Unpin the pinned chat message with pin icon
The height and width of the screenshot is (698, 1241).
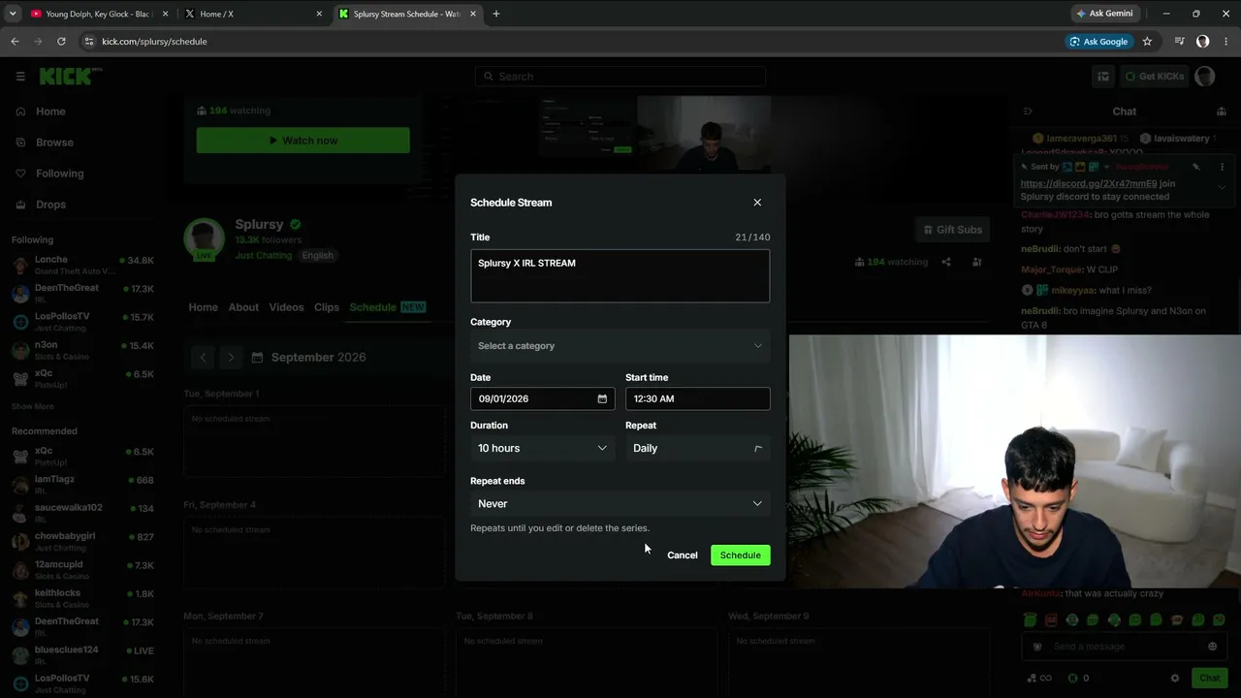coord(1196,167)
